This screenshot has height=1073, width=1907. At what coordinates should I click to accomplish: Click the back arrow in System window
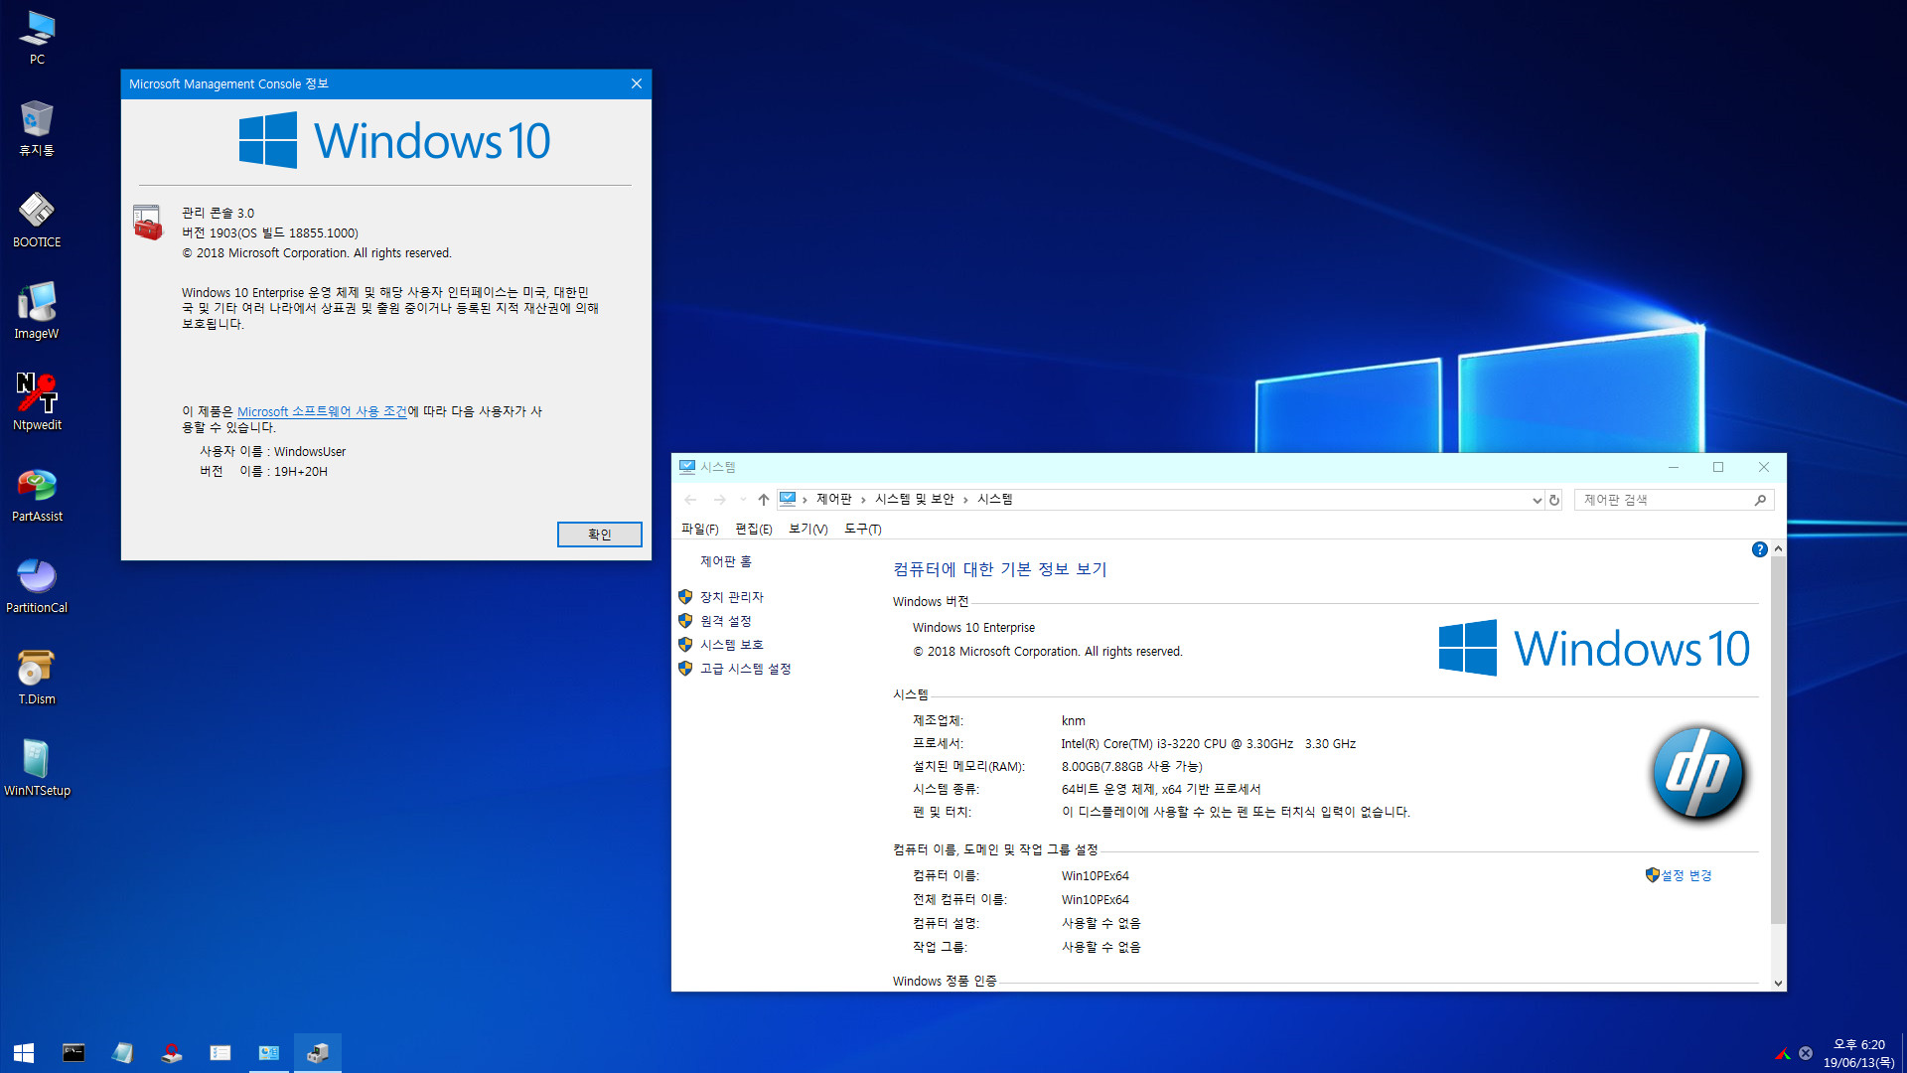(x=690, y=500)
